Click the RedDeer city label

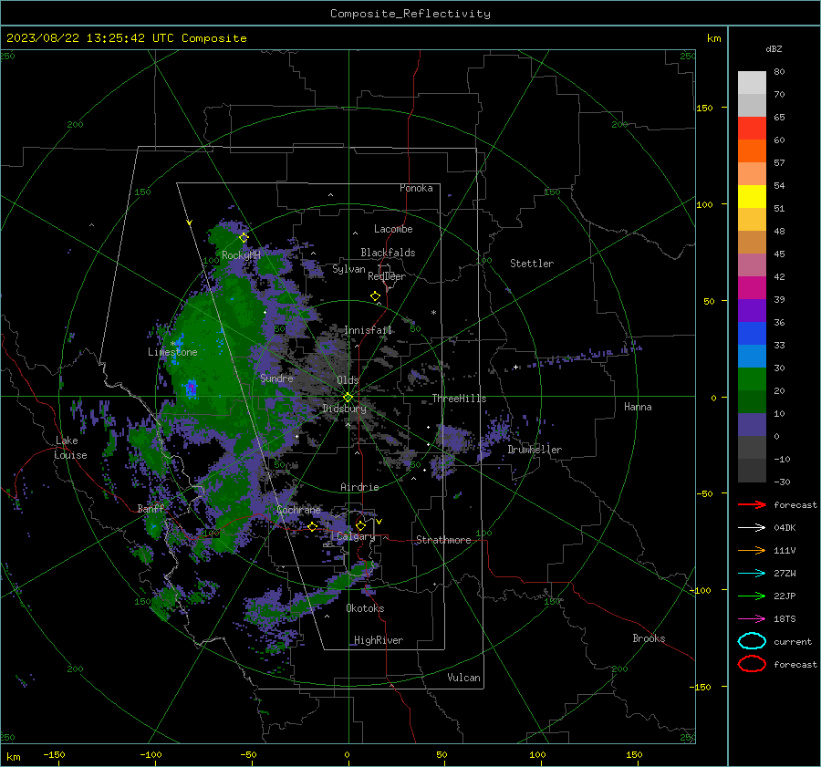[387, 276]
